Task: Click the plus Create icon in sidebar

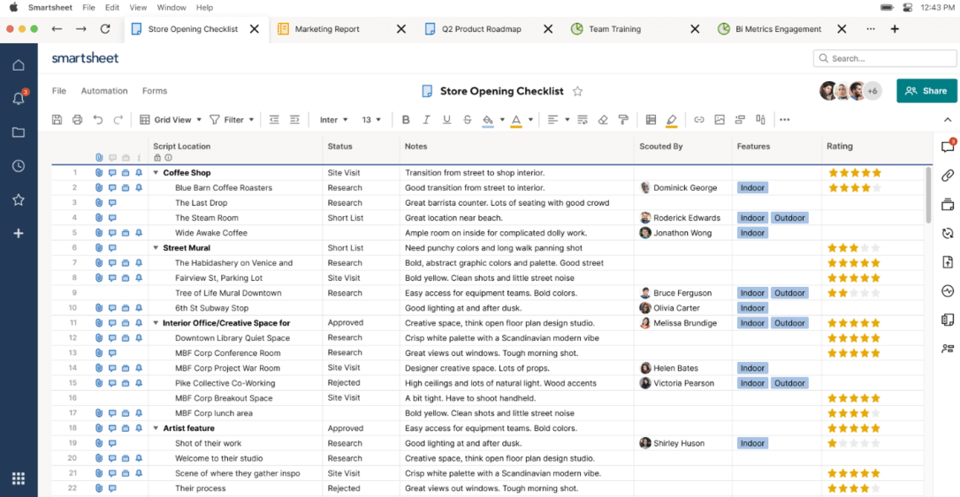Action: point(19,233)
